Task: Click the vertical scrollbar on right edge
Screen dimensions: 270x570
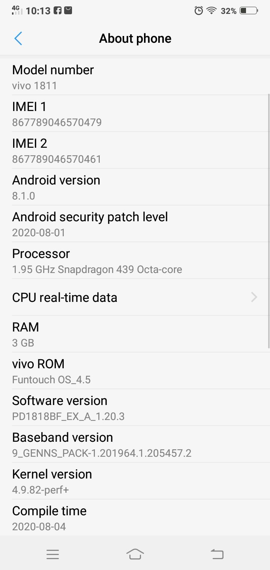Action: click(x=268, y=221)
